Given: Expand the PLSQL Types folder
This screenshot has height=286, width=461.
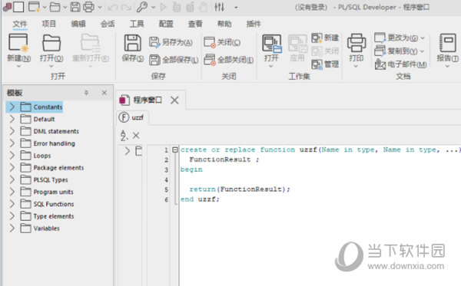Looking at the screenshot, I should click(x=12, y=180).
